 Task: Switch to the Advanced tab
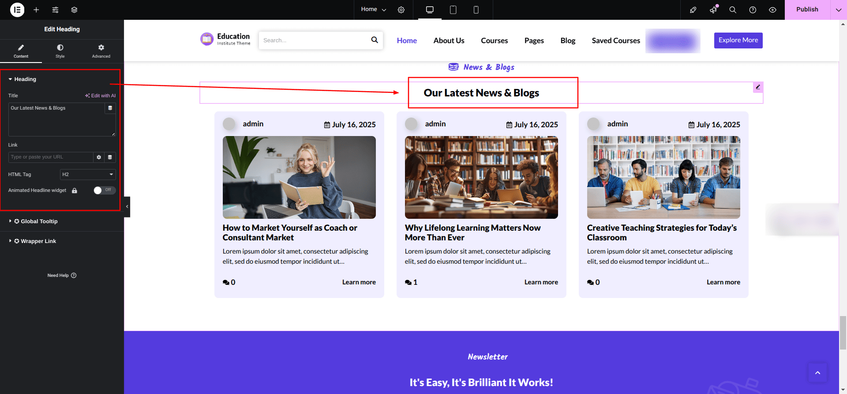[x=101, y=51]
